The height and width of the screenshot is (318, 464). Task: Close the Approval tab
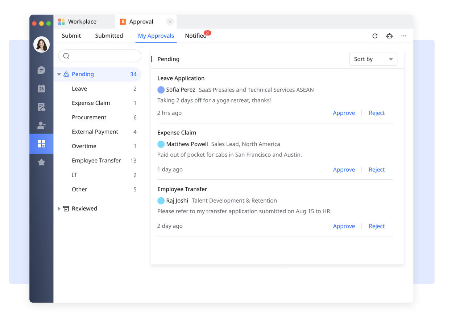tap(170, 22)
